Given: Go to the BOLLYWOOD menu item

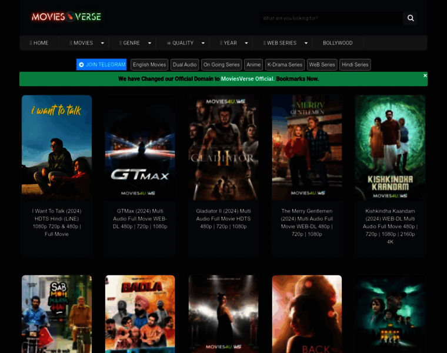Looking at the screenshot, I should (x=338, y=43).
